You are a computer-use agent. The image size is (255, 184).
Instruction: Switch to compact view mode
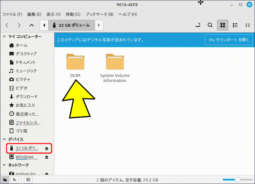[x=247, y=25]
